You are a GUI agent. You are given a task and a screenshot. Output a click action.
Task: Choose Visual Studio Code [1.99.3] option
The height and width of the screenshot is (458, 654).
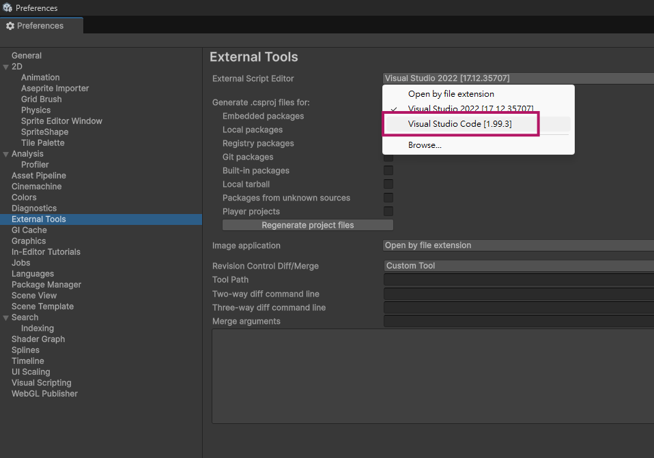click(x=459, y=124)
